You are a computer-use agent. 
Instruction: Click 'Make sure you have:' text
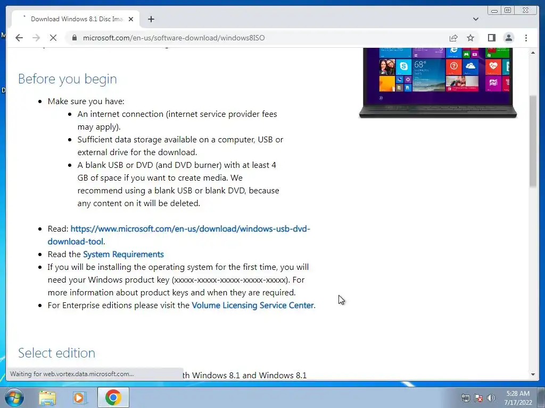coord(86,101)
